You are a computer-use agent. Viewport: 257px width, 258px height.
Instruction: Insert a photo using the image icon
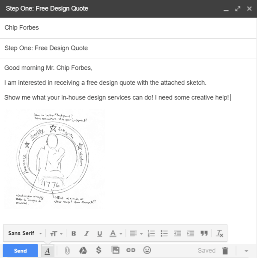point(115,251)
